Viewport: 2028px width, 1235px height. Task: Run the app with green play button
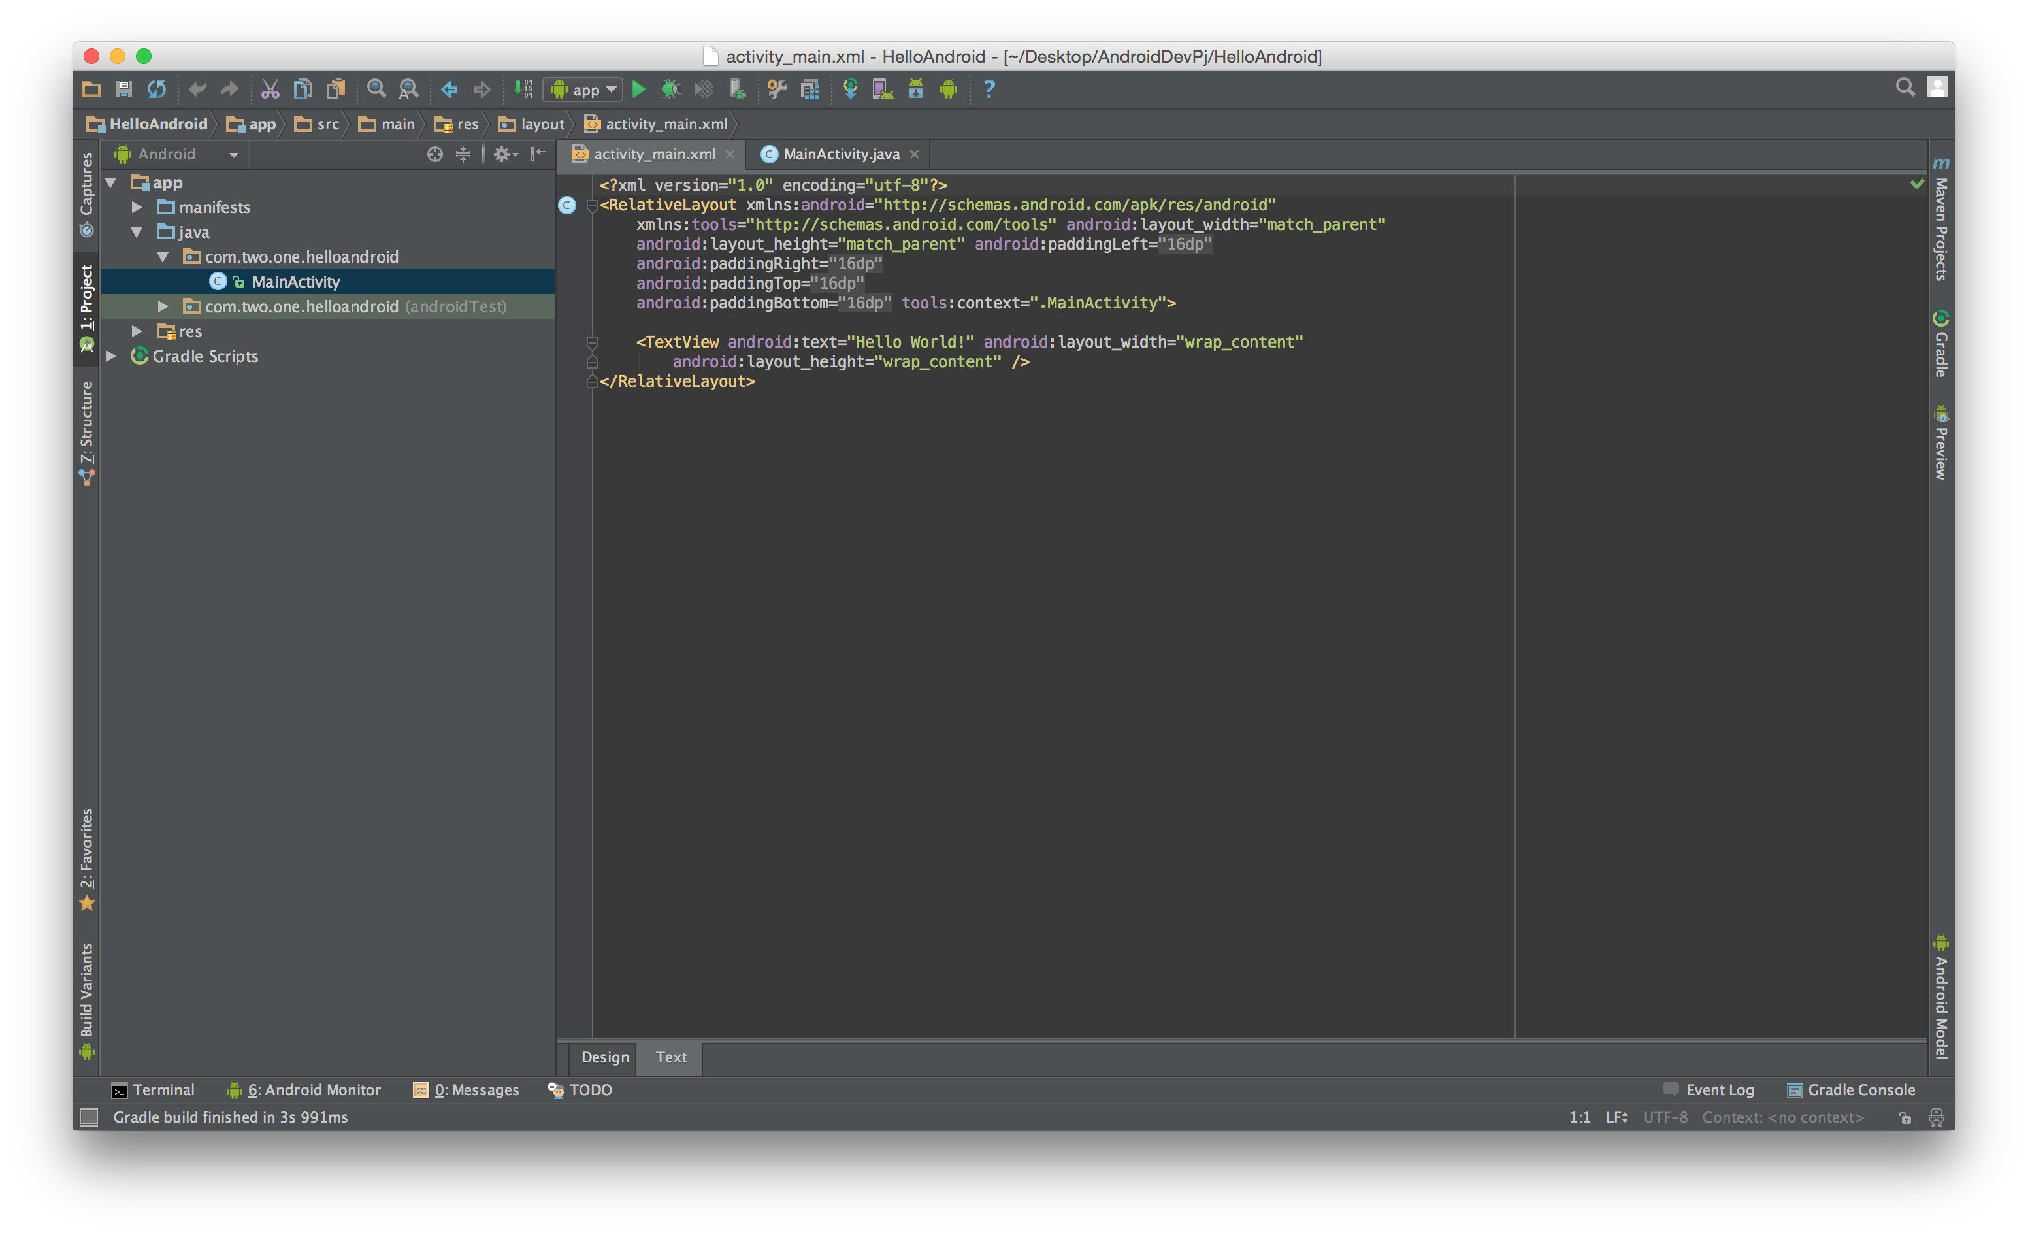pos(639,89)
